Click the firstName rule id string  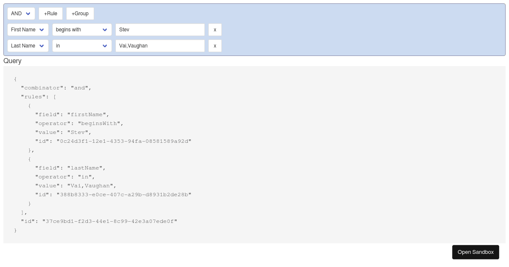pos(124,141)
